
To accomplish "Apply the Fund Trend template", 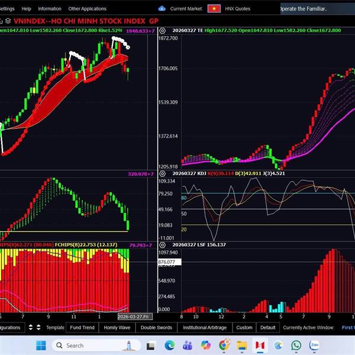I will point(82,327).
